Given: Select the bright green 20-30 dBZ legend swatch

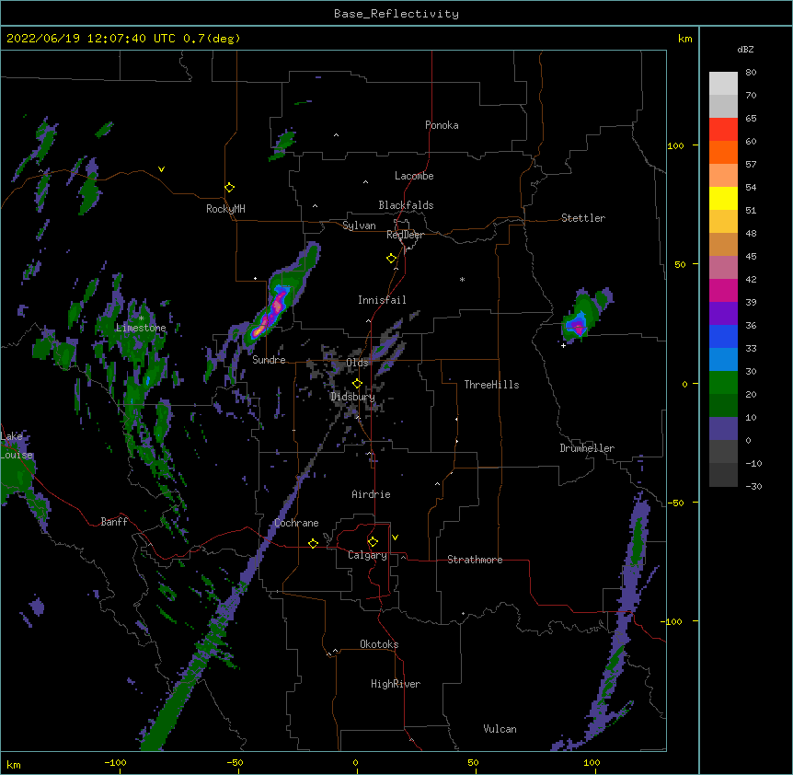Looking at the screenshot, I should 723,383.
